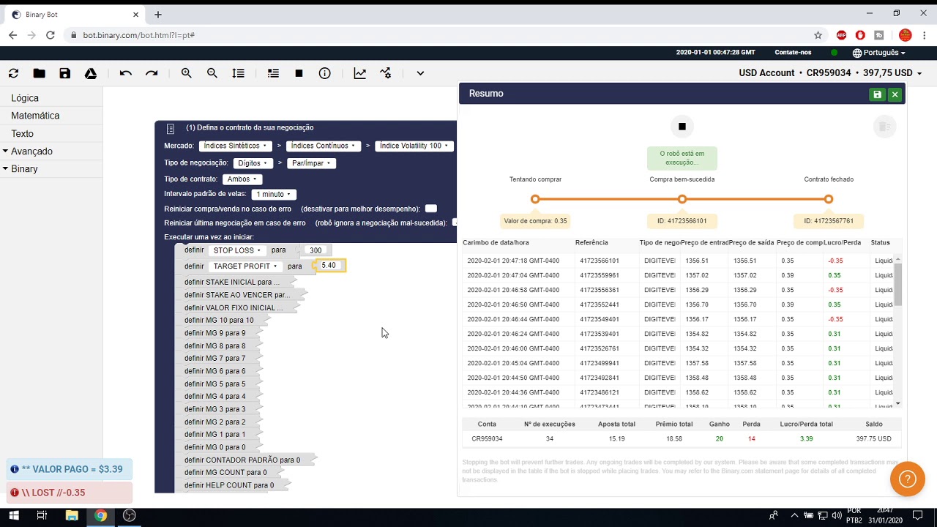Click the stop bot square toolbar icon

click(299, 73)
